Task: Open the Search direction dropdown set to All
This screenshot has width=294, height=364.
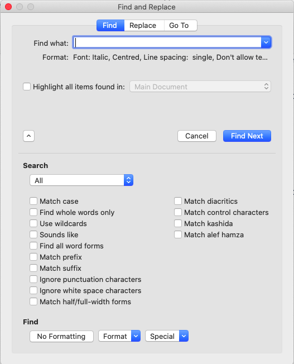Action: click(x=81, y=180)
